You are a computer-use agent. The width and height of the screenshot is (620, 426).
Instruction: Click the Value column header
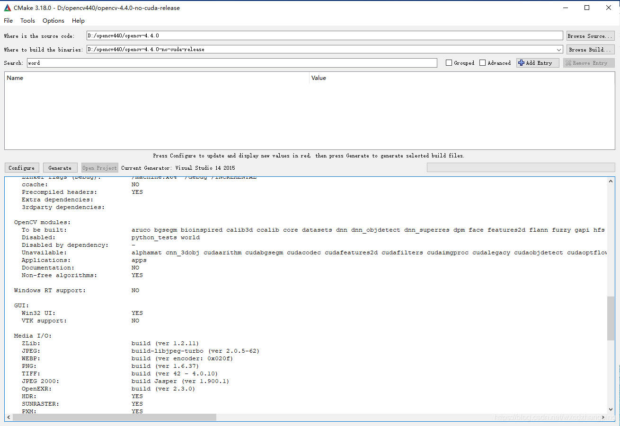[462, 78]
